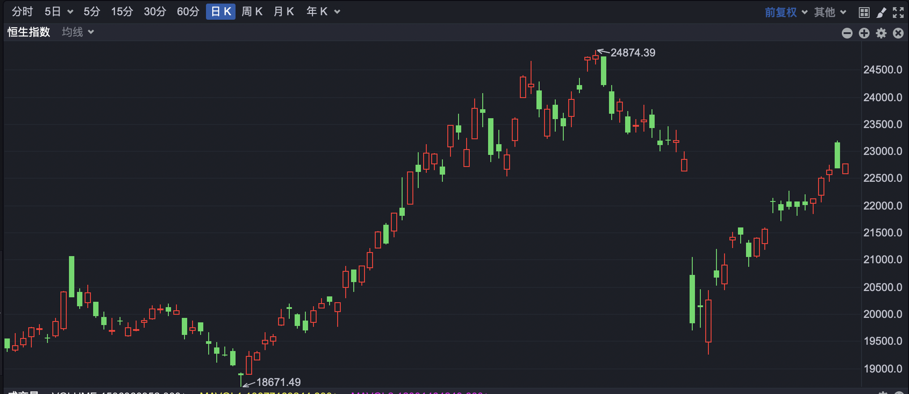
Task: Select the 月K period tab
Action: point(283,12)
